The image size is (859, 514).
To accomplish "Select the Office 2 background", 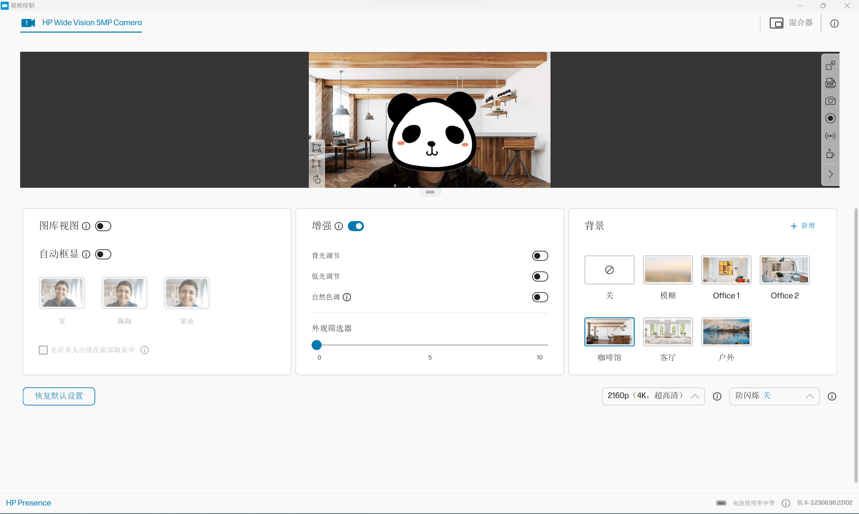I will [x=784, y=270].
